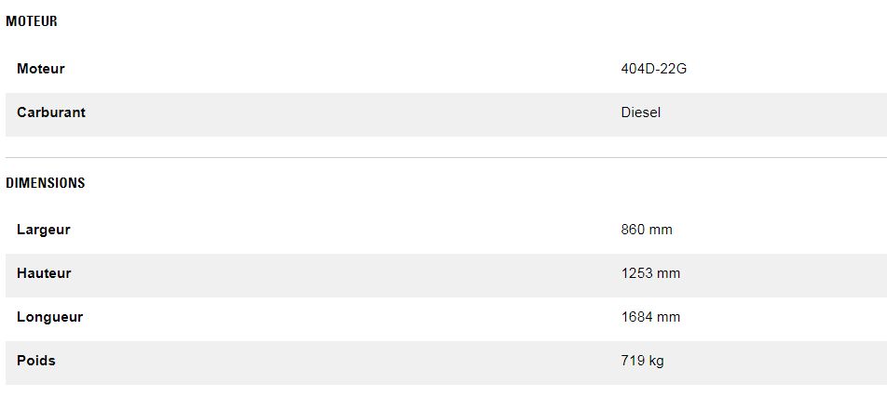Click the middle of the shaded Poids row
This screenshot has width=887, height=396.
point(443,363)
